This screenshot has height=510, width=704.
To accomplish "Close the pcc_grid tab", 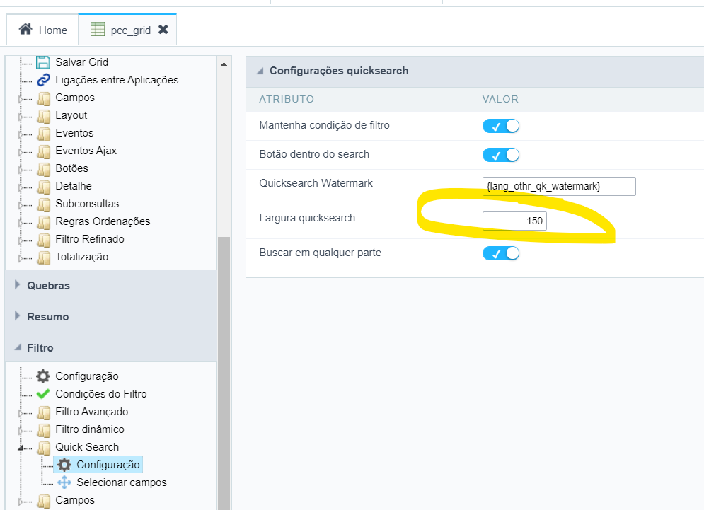I will tap(163, 30).
